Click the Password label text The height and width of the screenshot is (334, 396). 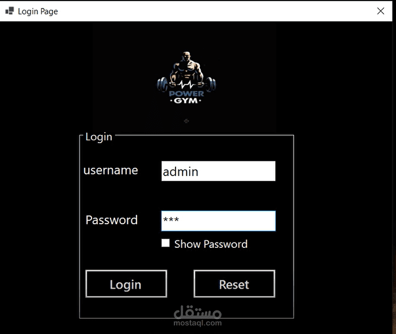point(112,220)
